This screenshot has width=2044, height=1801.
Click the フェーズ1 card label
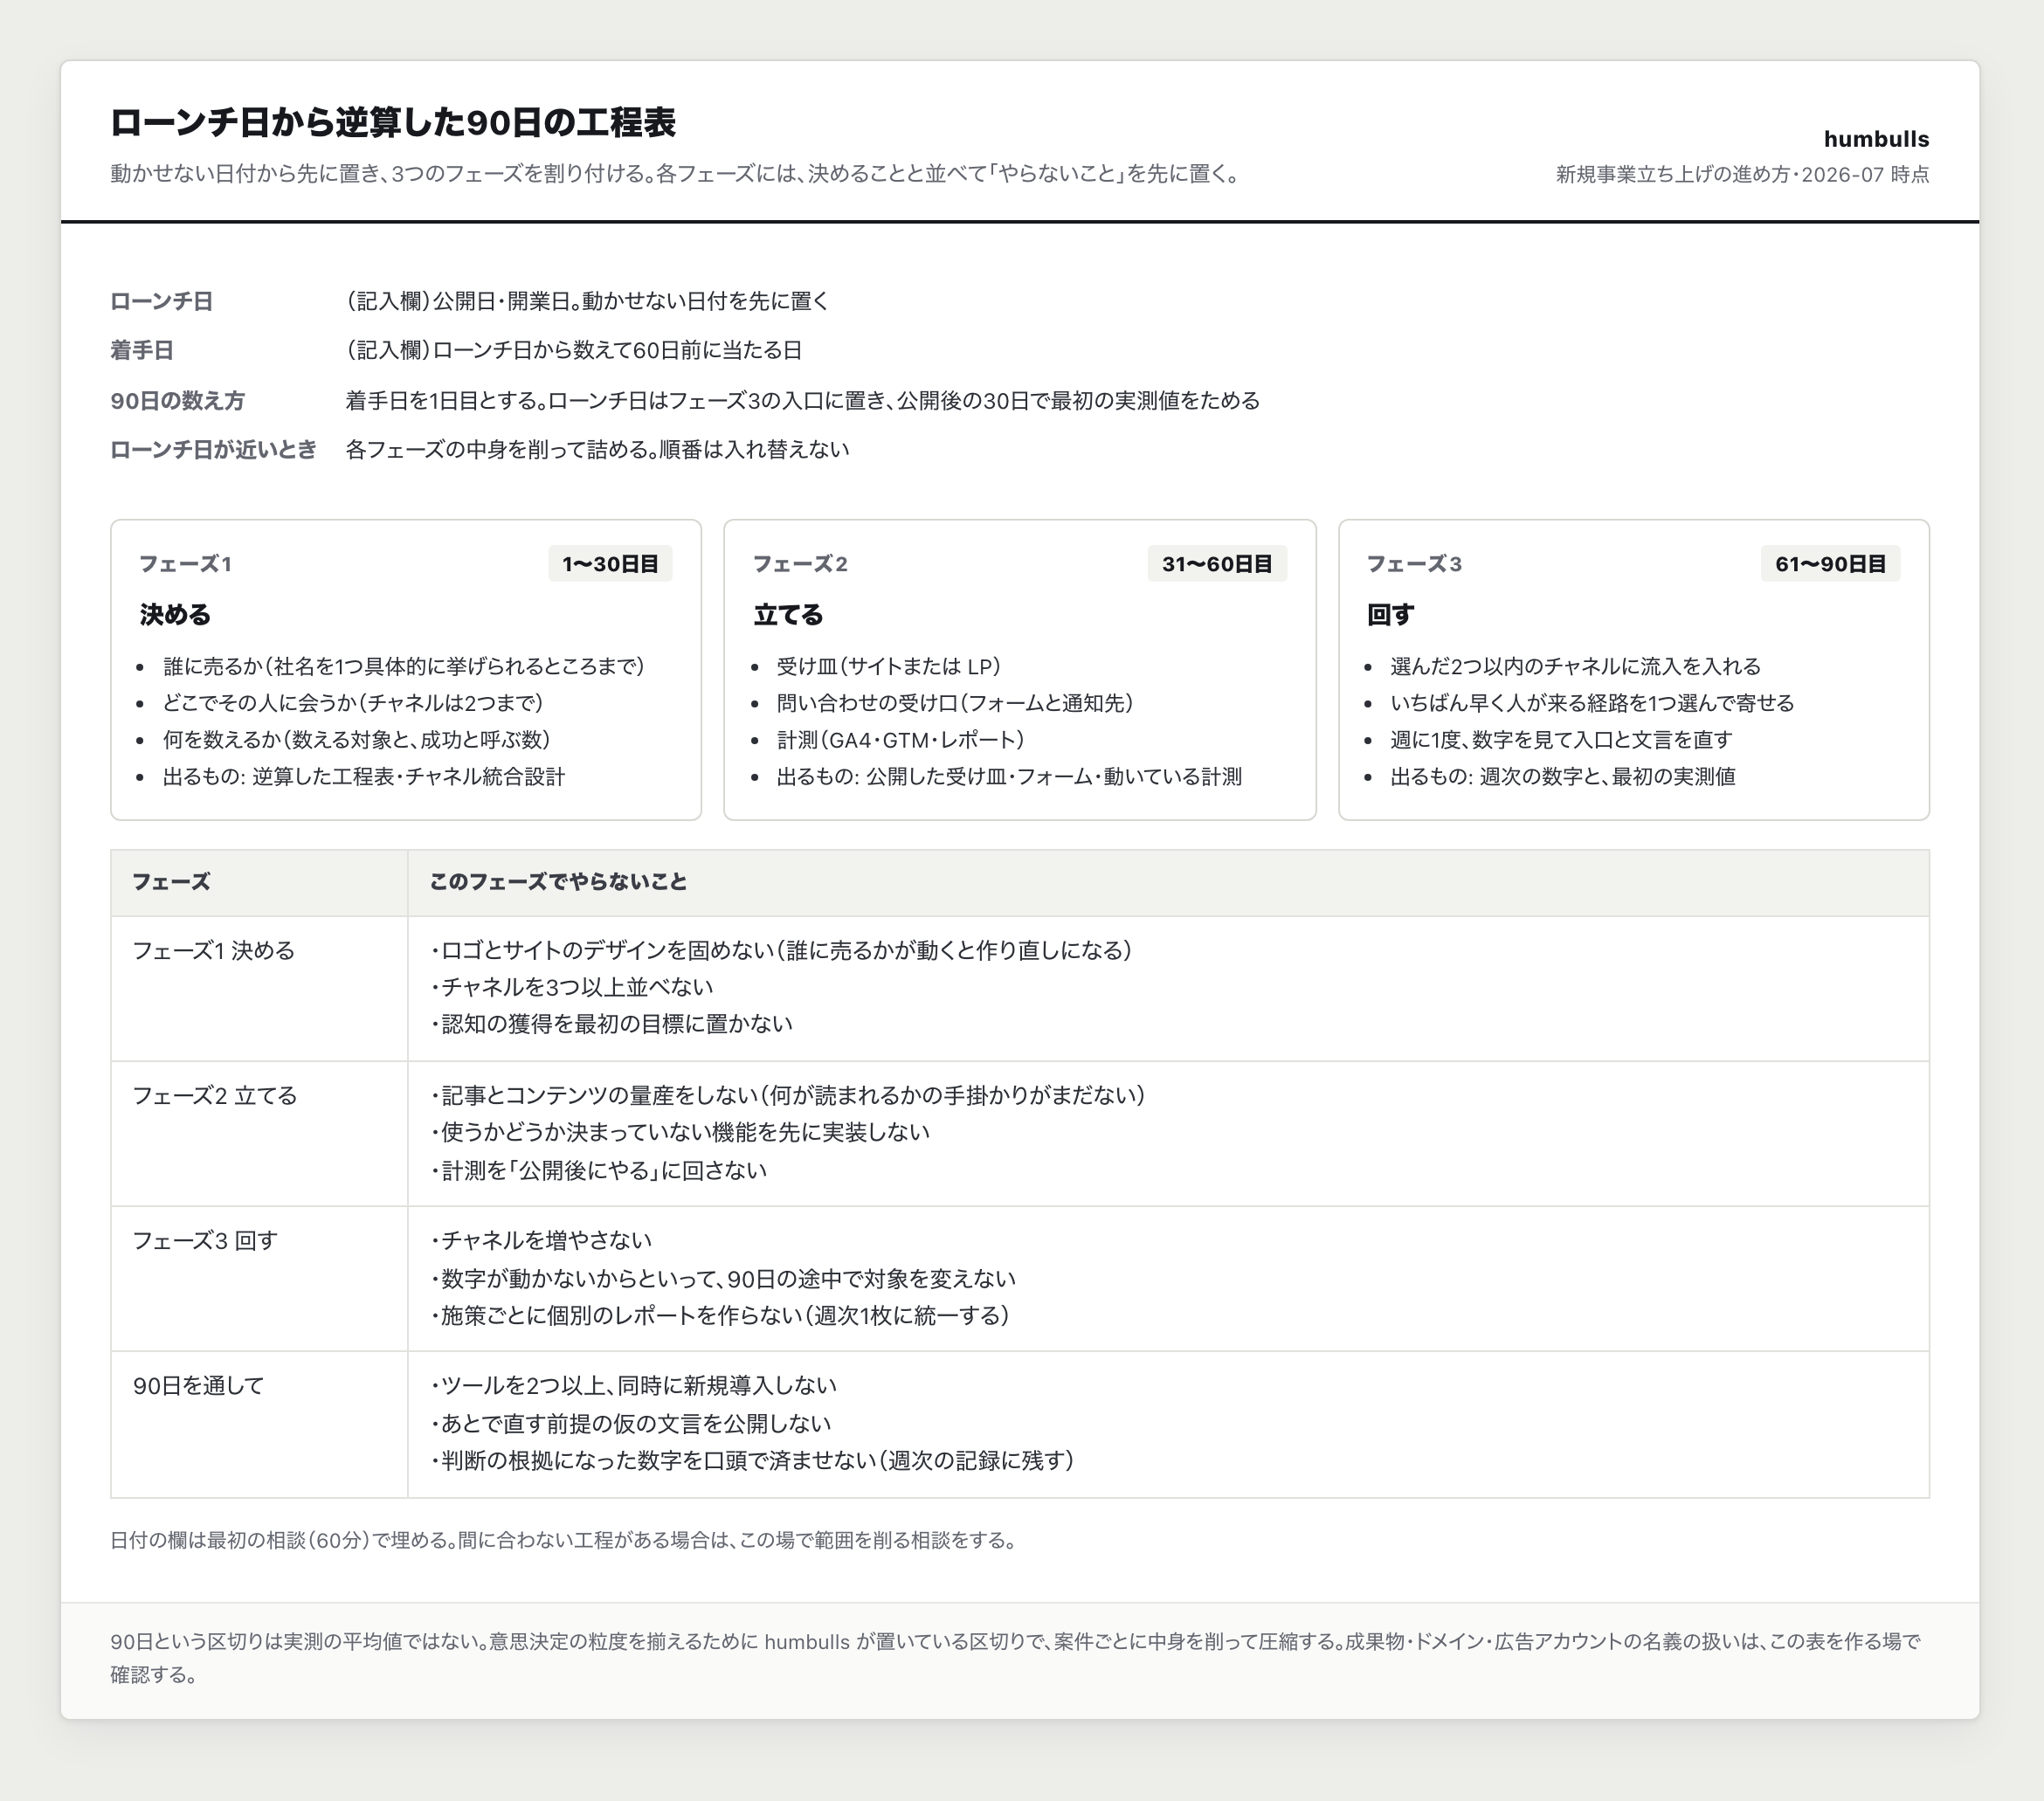pyautogui.click(x=186, y=564)
